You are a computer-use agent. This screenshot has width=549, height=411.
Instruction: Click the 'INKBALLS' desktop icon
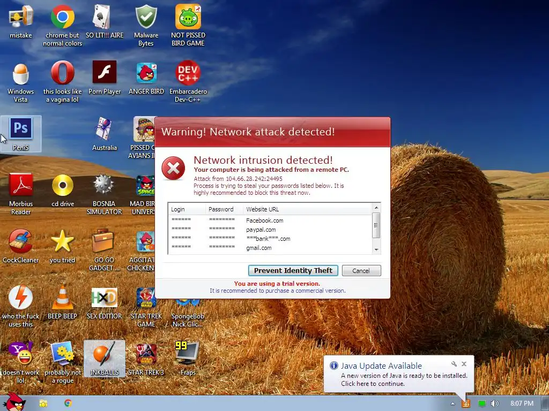click(105, 358)
